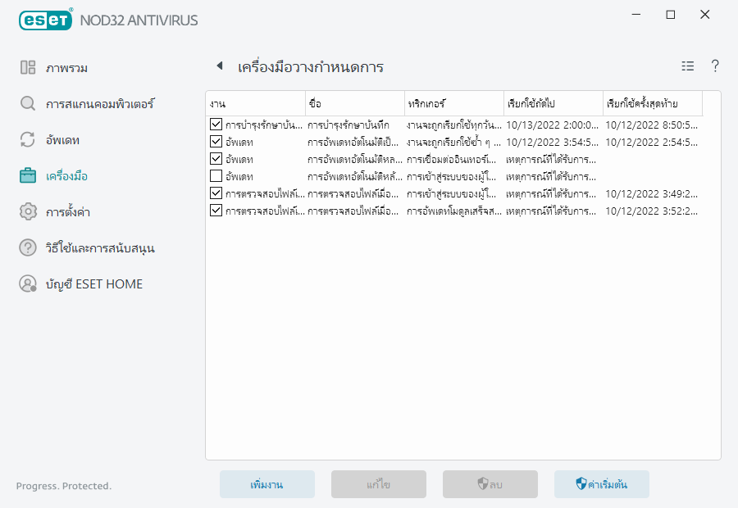Sort by the ทริกเกอร์ (Trigger) column header

[x=453, y=104]
